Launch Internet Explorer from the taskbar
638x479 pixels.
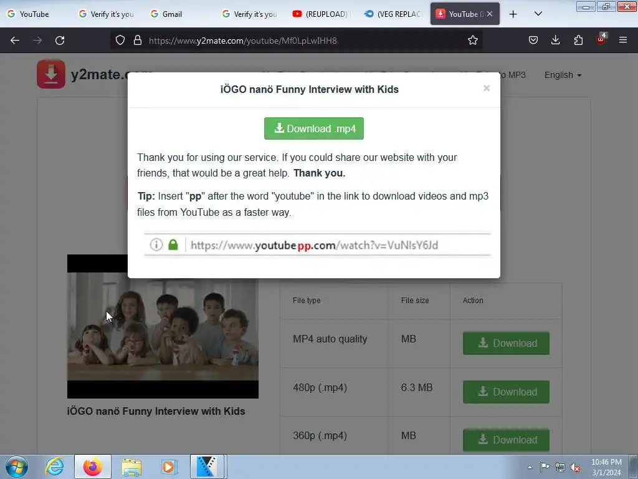(x=55, y=467)
